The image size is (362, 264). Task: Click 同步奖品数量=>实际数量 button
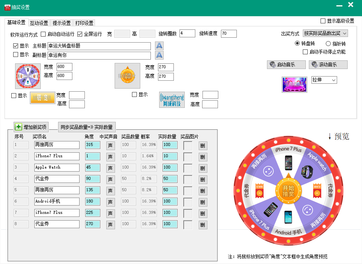pos(87,127)
